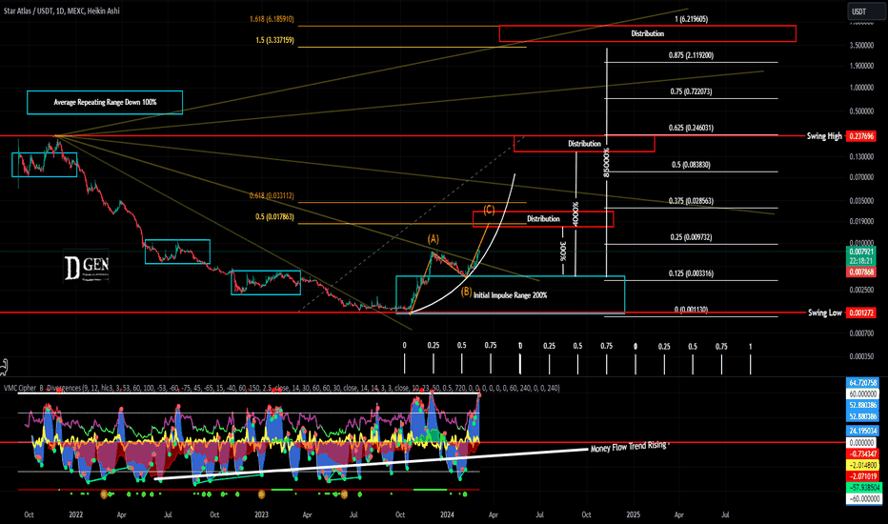Click the 300% measurement label
The height and width of the screenshot is (524, 888).
pos(563,251)
